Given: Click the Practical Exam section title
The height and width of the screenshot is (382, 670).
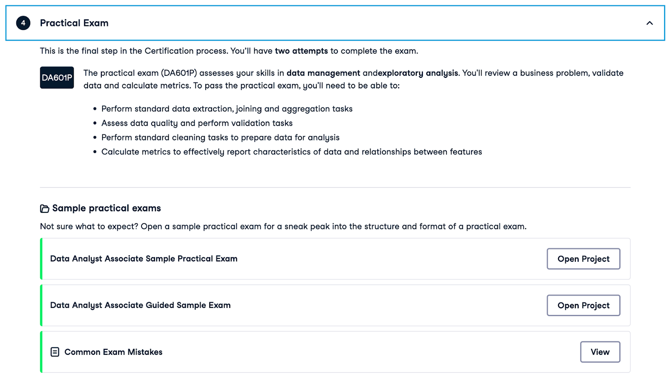Looking at the screenshot, I should [x=74, y=23].
